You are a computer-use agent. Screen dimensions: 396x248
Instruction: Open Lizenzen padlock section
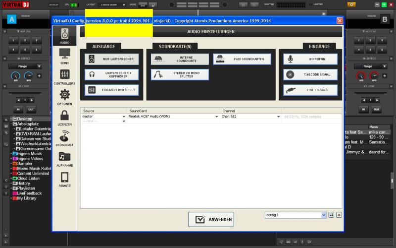click(65, 118)
